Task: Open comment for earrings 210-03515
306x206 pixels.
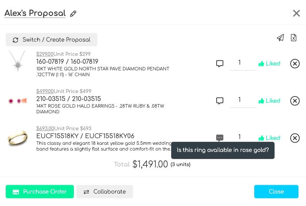Action: point(220,101)
